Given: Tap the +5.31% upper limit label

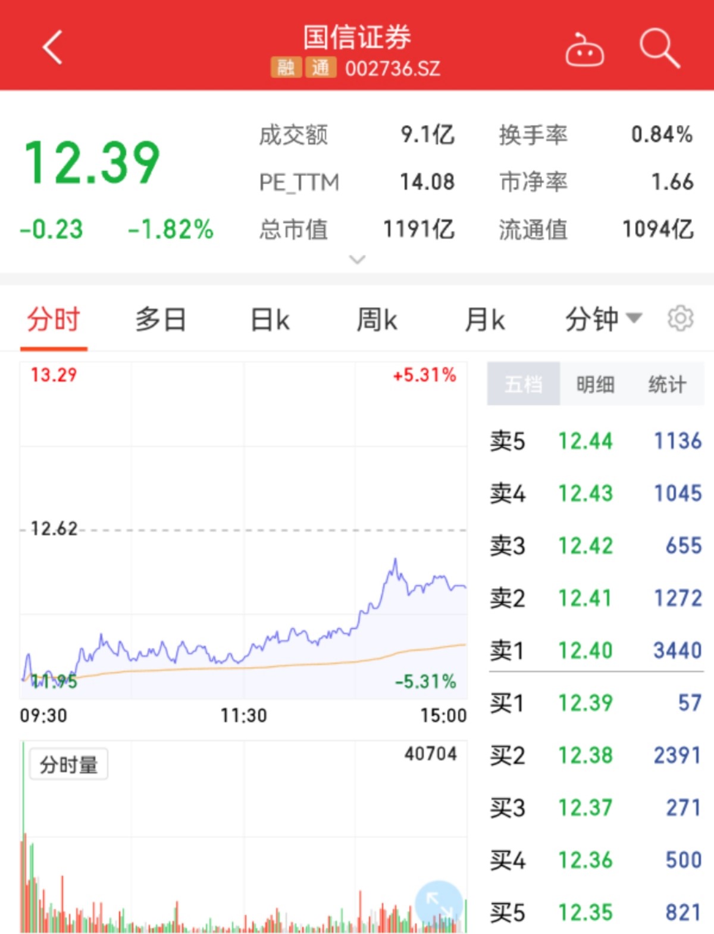Looking at the screenshot, I should click(424, 375).
